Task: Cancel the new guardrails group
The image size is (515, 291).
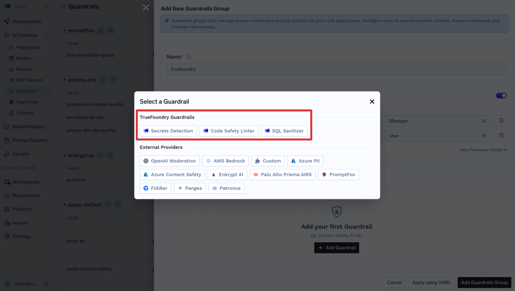Action: click(394, 282)
